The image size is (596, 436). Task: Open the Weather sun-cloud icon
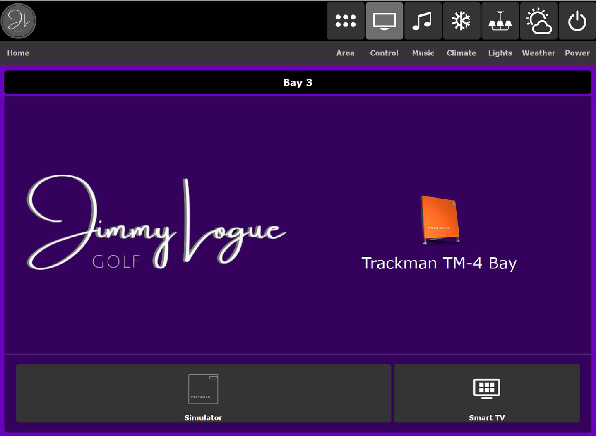pos(538,21)
